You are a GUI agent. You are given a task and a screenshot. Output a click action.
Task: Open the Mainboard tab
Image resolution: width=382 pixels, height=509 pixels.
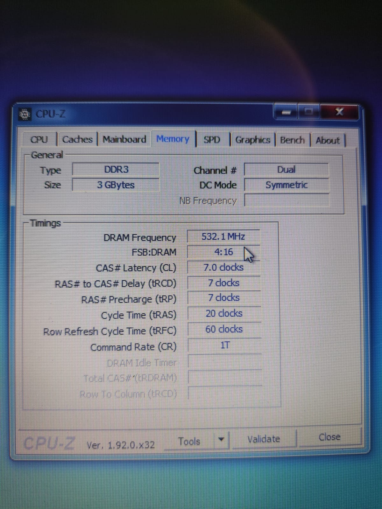[124, 139]
